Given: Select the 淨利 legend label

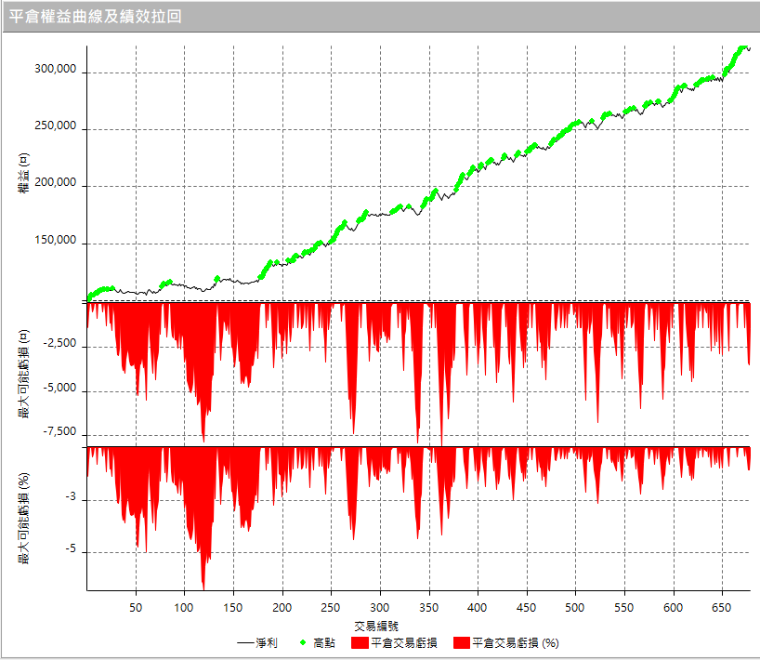Looking at the screenshot, I should (267, 643).
